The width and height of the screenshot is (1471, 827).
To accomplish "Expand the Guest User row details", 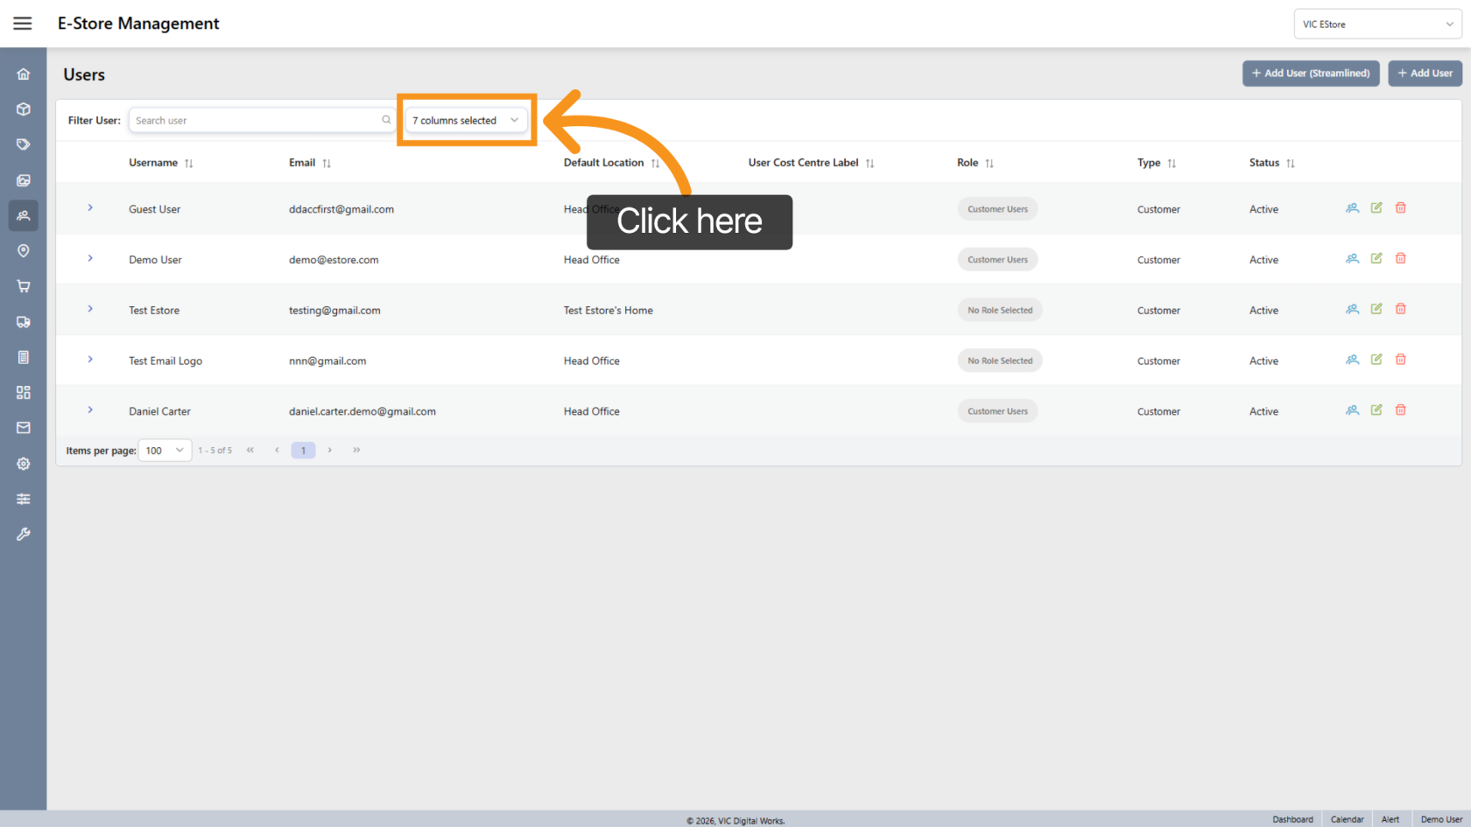I will point(89,208).
